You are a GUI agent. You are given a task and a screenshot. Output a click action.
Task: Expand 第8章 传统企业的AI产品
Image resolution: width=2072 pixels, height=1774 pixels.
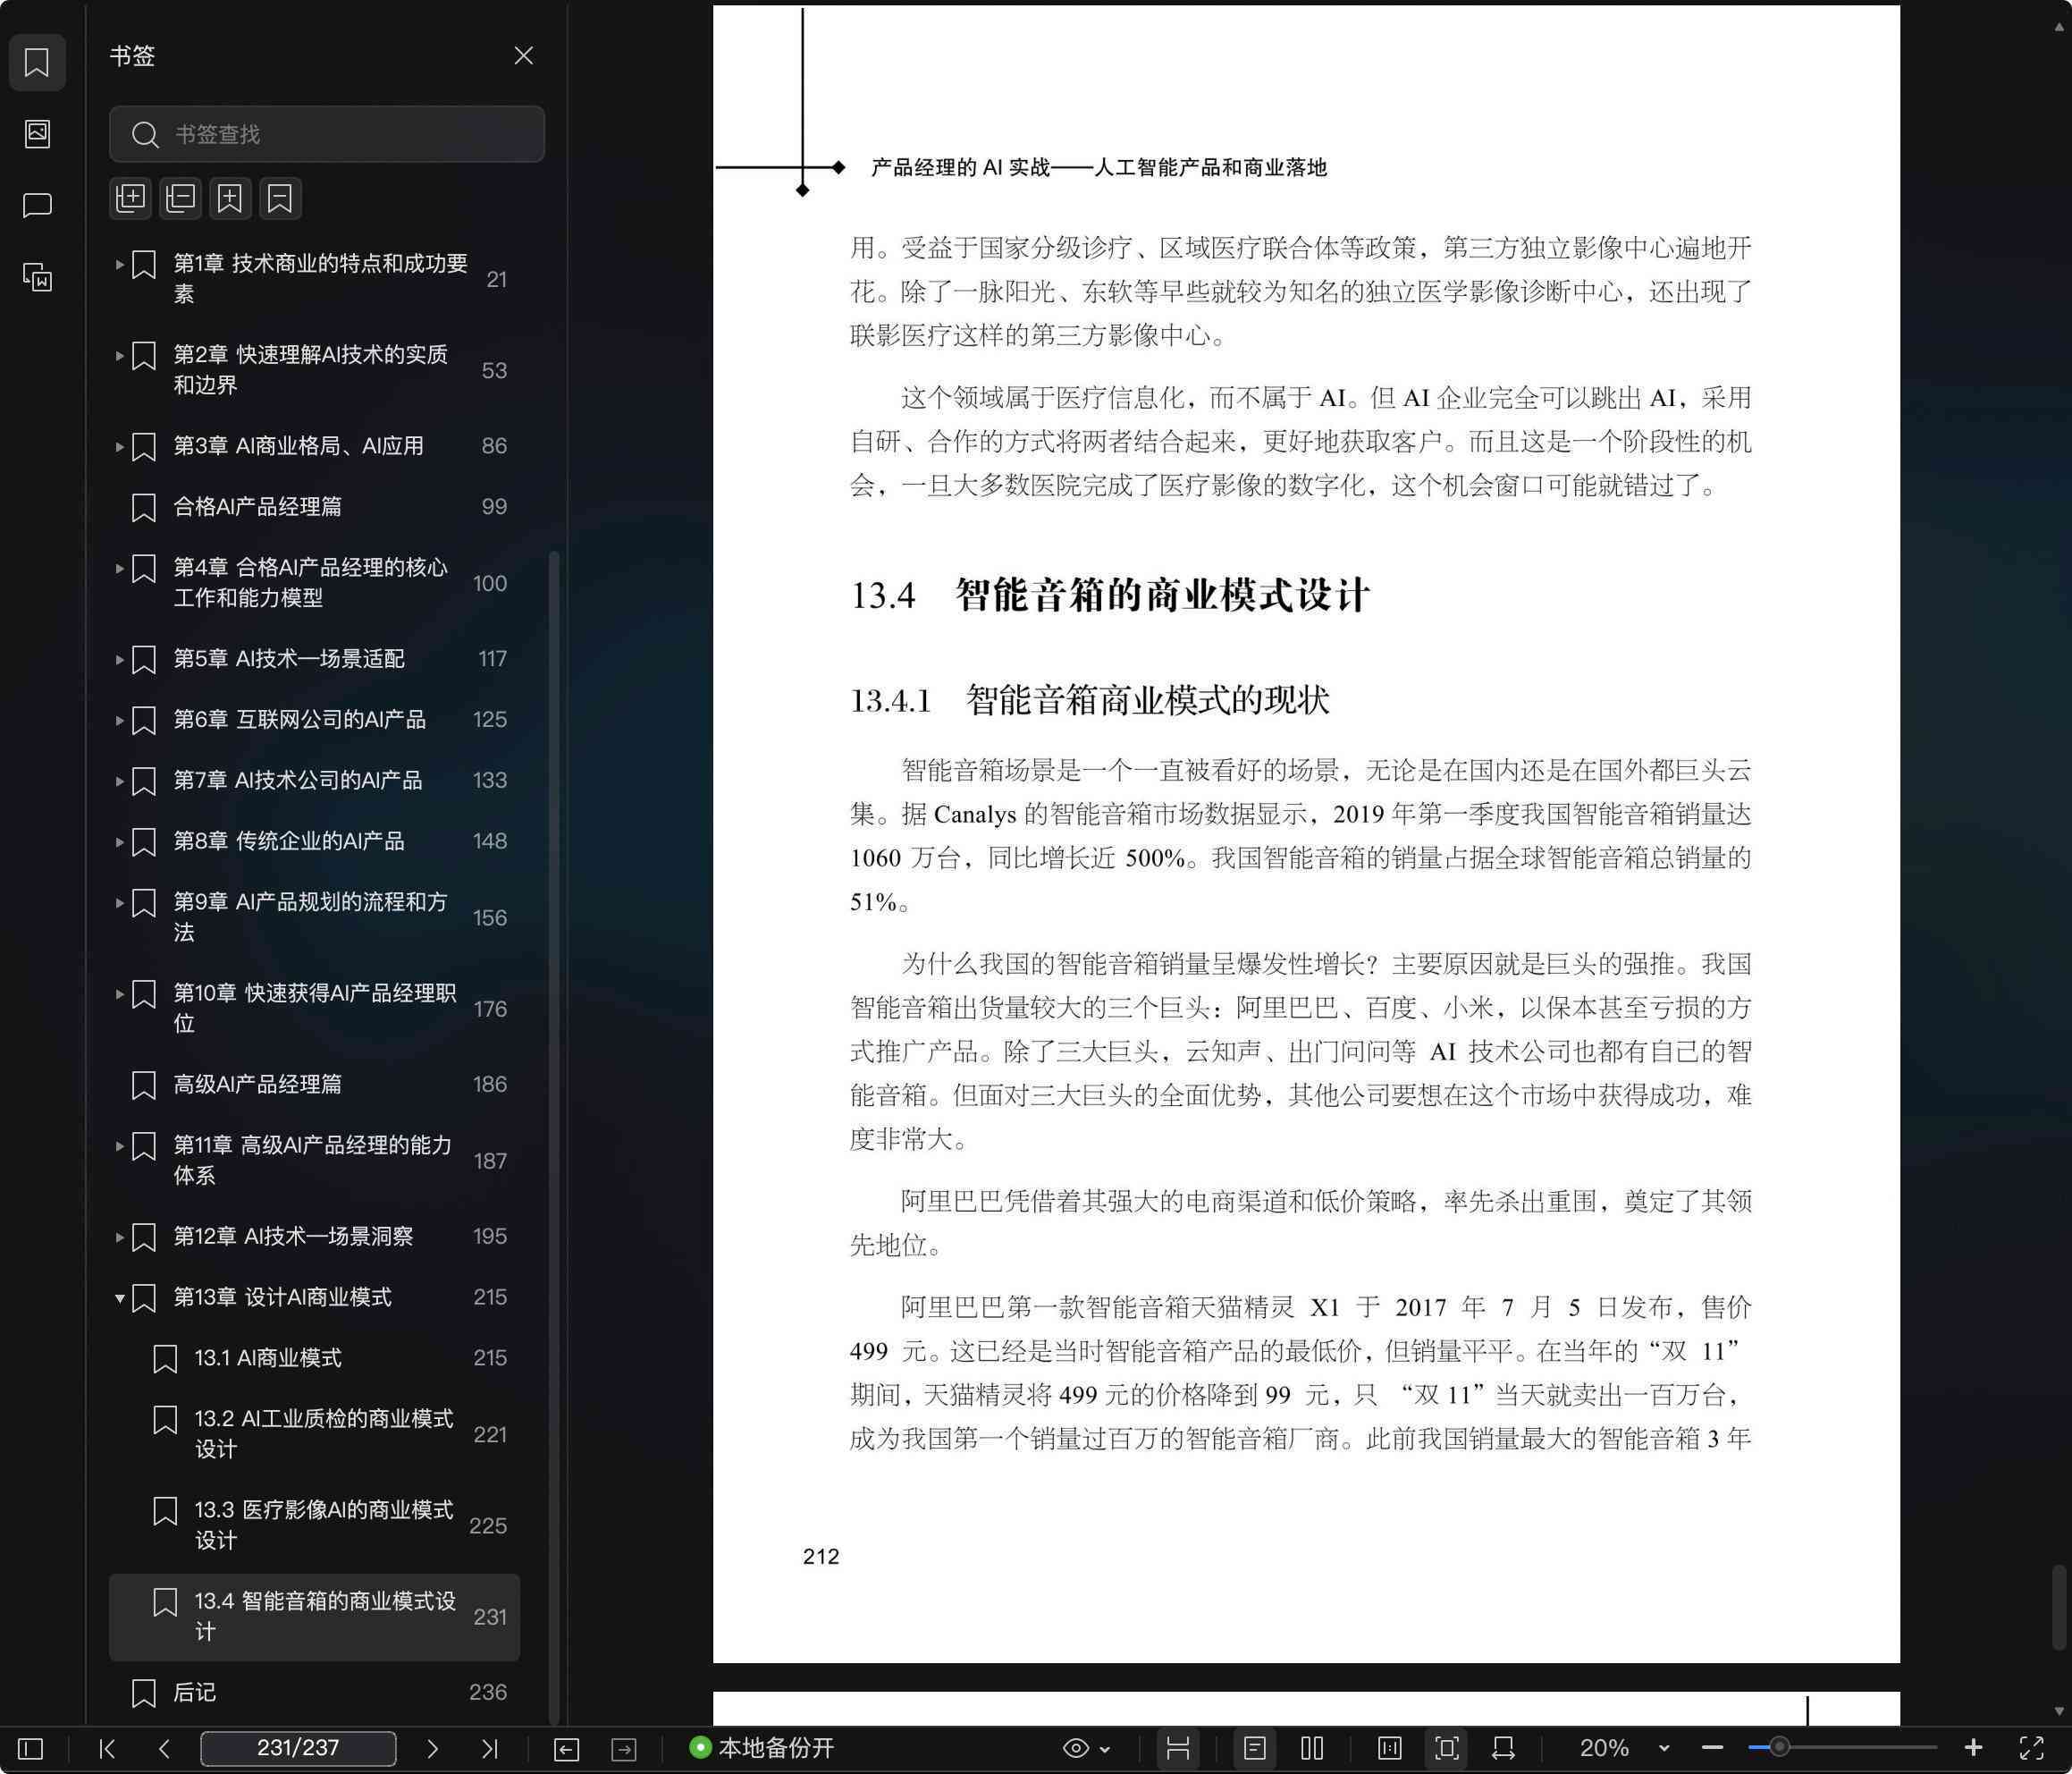(x=119, y=841)
